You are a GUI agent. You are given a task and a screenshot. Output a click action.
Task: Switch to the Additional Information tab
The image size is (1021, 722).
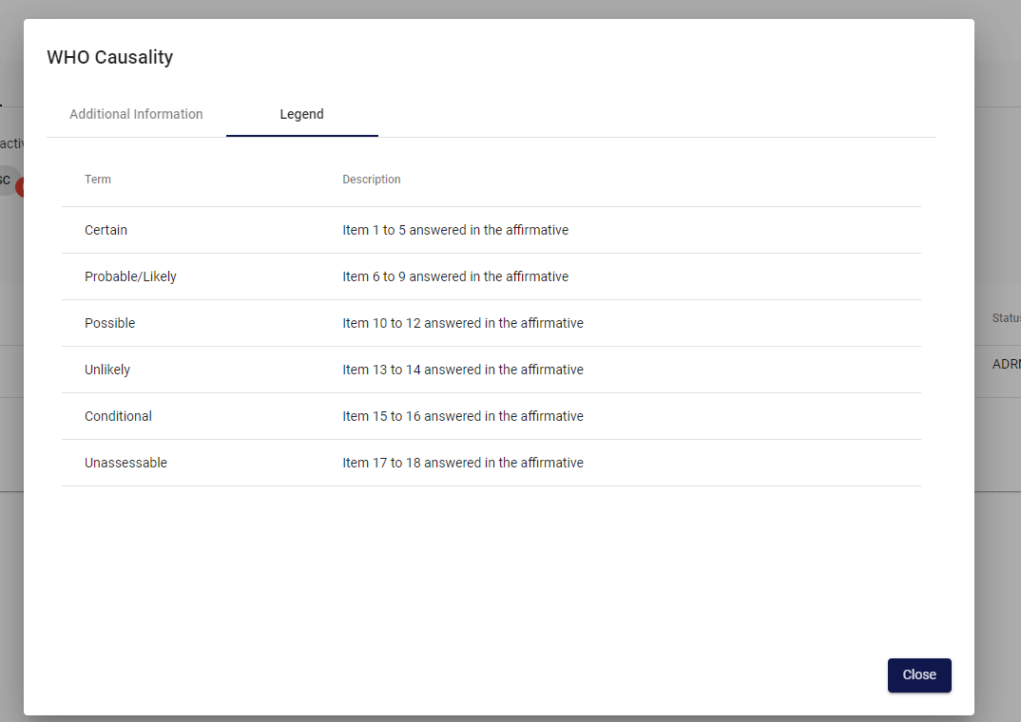[136, 114]
